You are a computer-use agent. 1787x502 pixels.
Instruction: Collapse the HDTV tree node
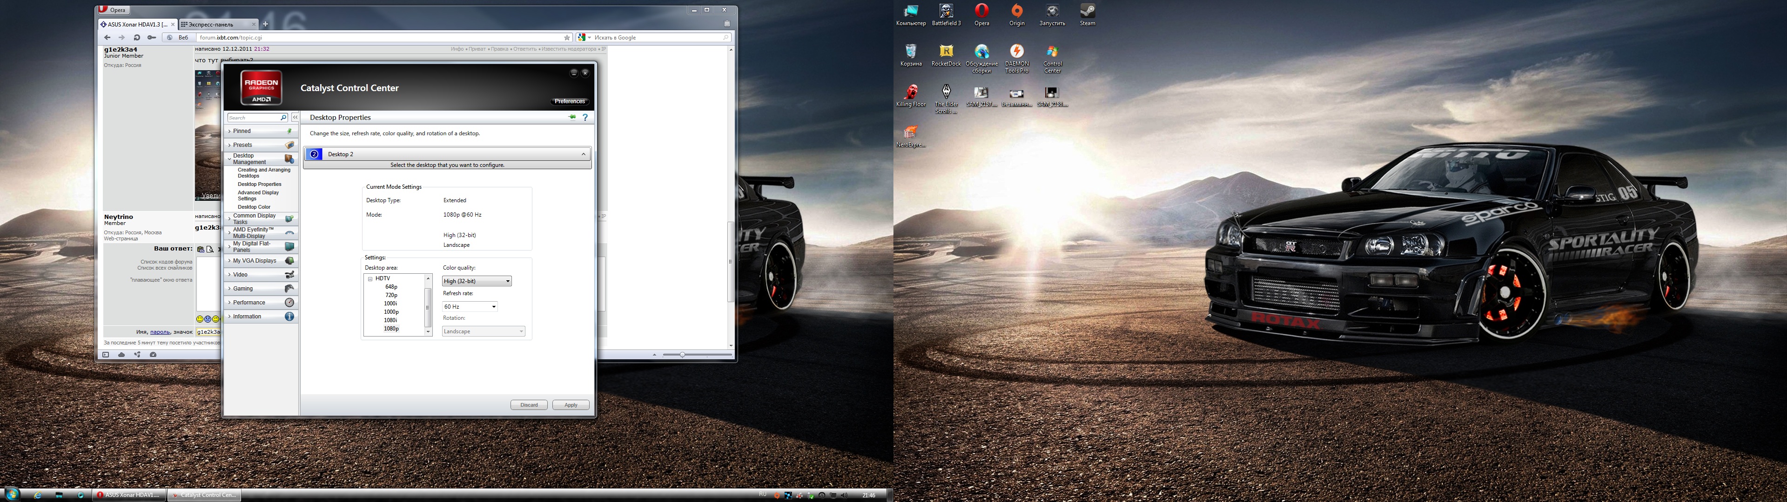pos(370,279)
